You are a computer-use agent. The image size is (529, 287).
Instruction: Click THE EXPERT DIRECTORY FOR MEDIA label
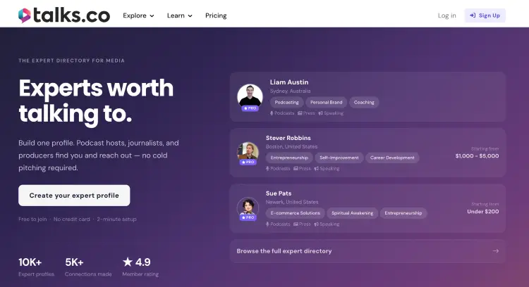click(71, 60)
